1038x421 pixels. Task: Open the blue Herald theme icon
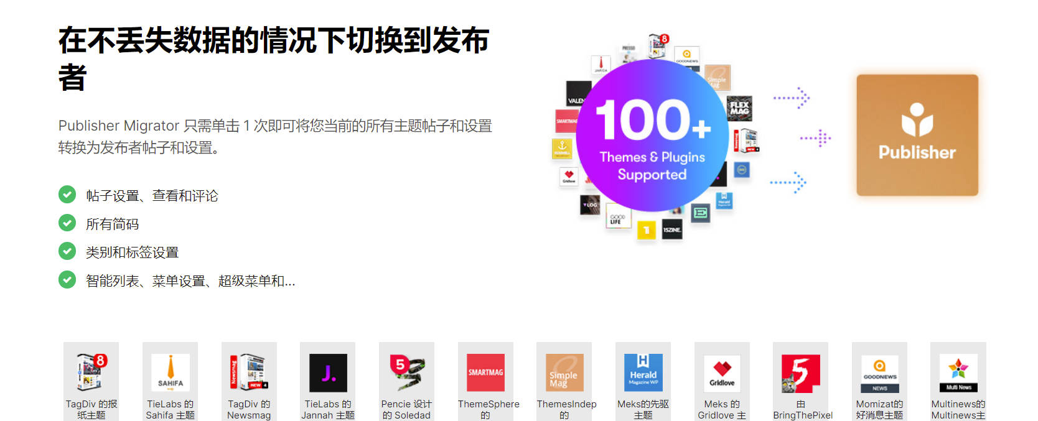[x=643, y=372]
